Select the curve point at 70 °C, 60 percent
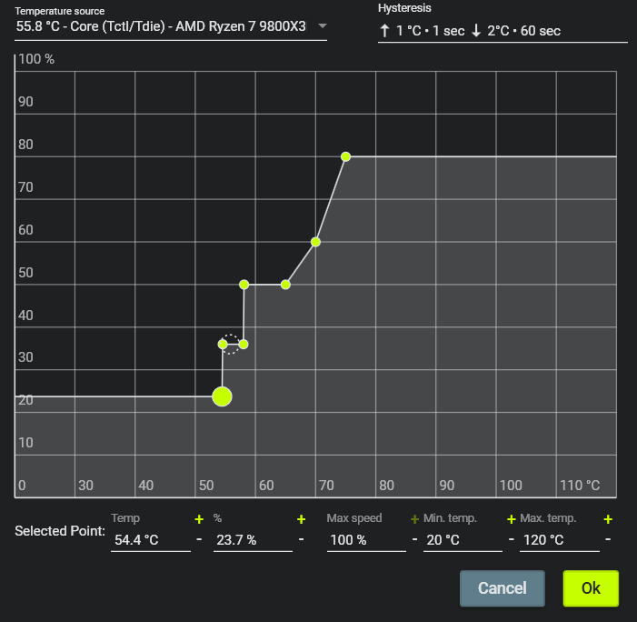Image resolution: width=637 pixels, height=622 pixels. point(315,242)
